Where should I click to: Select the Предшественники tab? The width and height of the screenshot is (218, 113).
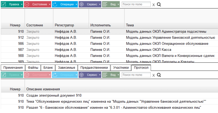point(94,68)
